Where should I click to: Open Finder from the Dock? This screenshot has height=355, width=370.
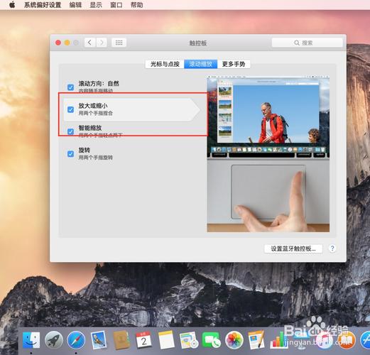click(31, 340)
